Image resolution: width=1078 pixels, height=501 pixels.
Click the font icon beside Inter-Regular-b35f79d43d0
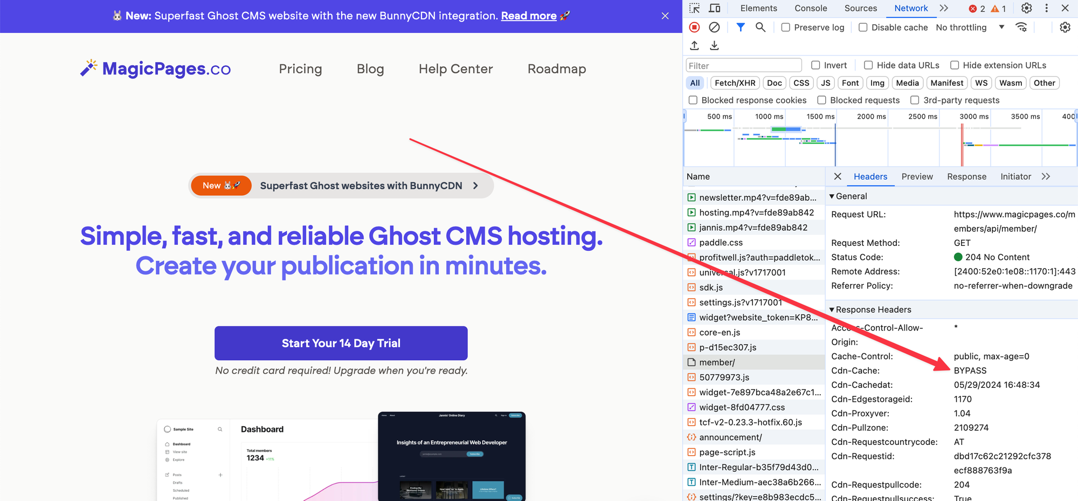692,467
